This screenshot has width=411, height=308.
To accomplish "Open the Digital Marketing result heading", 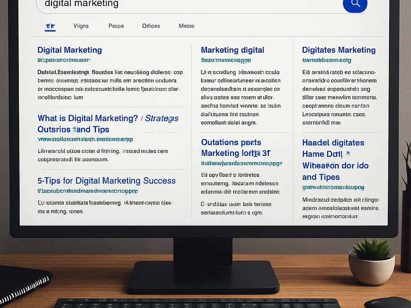I will click(69, 50).
